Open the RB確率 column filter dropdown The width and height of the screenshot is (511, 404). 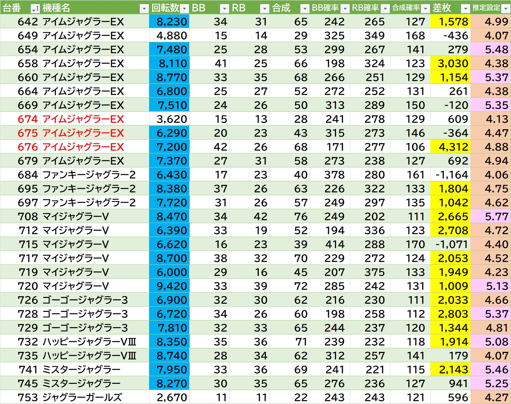(385, 9)
